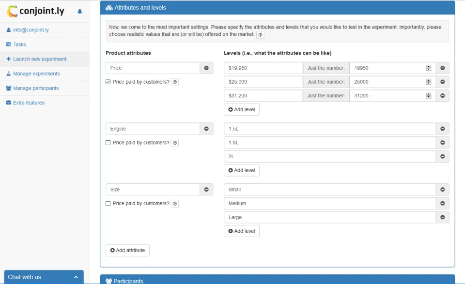The image size is (465, 284).
Task: Edit the $19,950 level text field
Action: 263,68
